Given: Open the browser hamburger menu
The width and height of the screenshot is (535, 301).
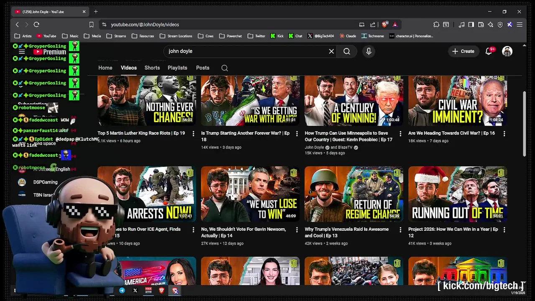Looking at the screenshot, I should [520, 25].
